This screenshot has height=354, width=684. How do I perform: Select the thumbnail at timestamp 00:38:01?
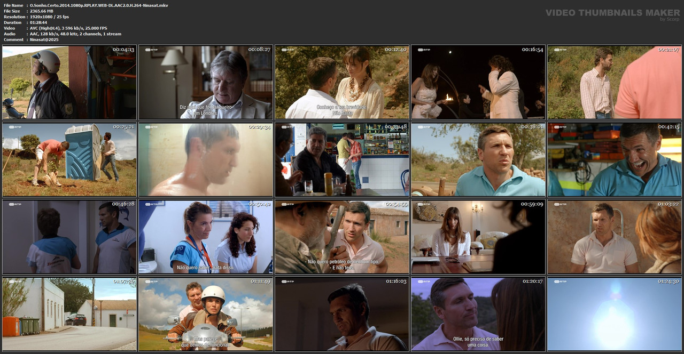(478, 160)
